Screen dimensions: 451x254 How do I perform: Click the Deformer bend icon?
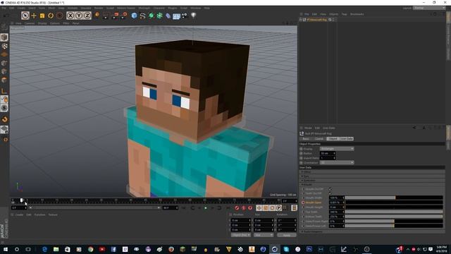coord(168,16)
